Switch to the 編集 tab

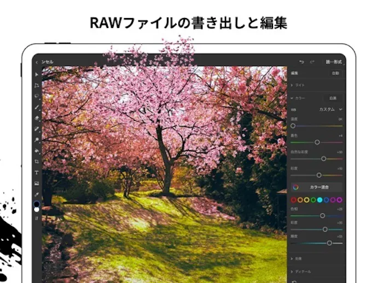pyautogui.click(x=294, y=73)
